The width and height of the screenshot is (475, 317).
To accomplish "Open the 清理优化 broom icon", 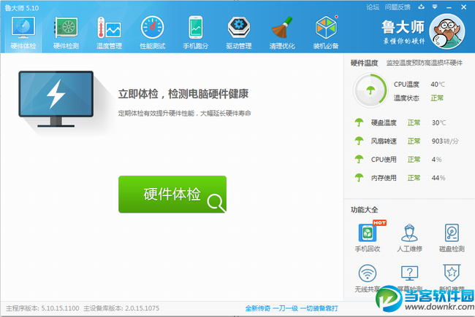I will 282,28.
